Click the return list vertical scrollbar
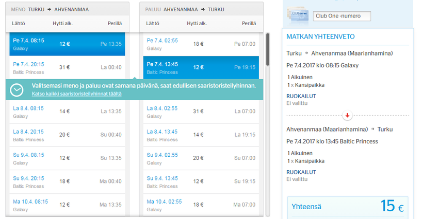The width and height of the screenshot is (423, 219). tap(268, 50)
